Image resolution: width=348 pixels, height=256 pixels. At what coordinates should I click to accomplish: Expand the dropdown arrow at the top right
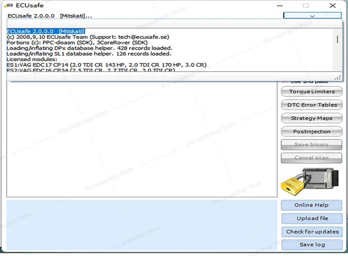312,16
